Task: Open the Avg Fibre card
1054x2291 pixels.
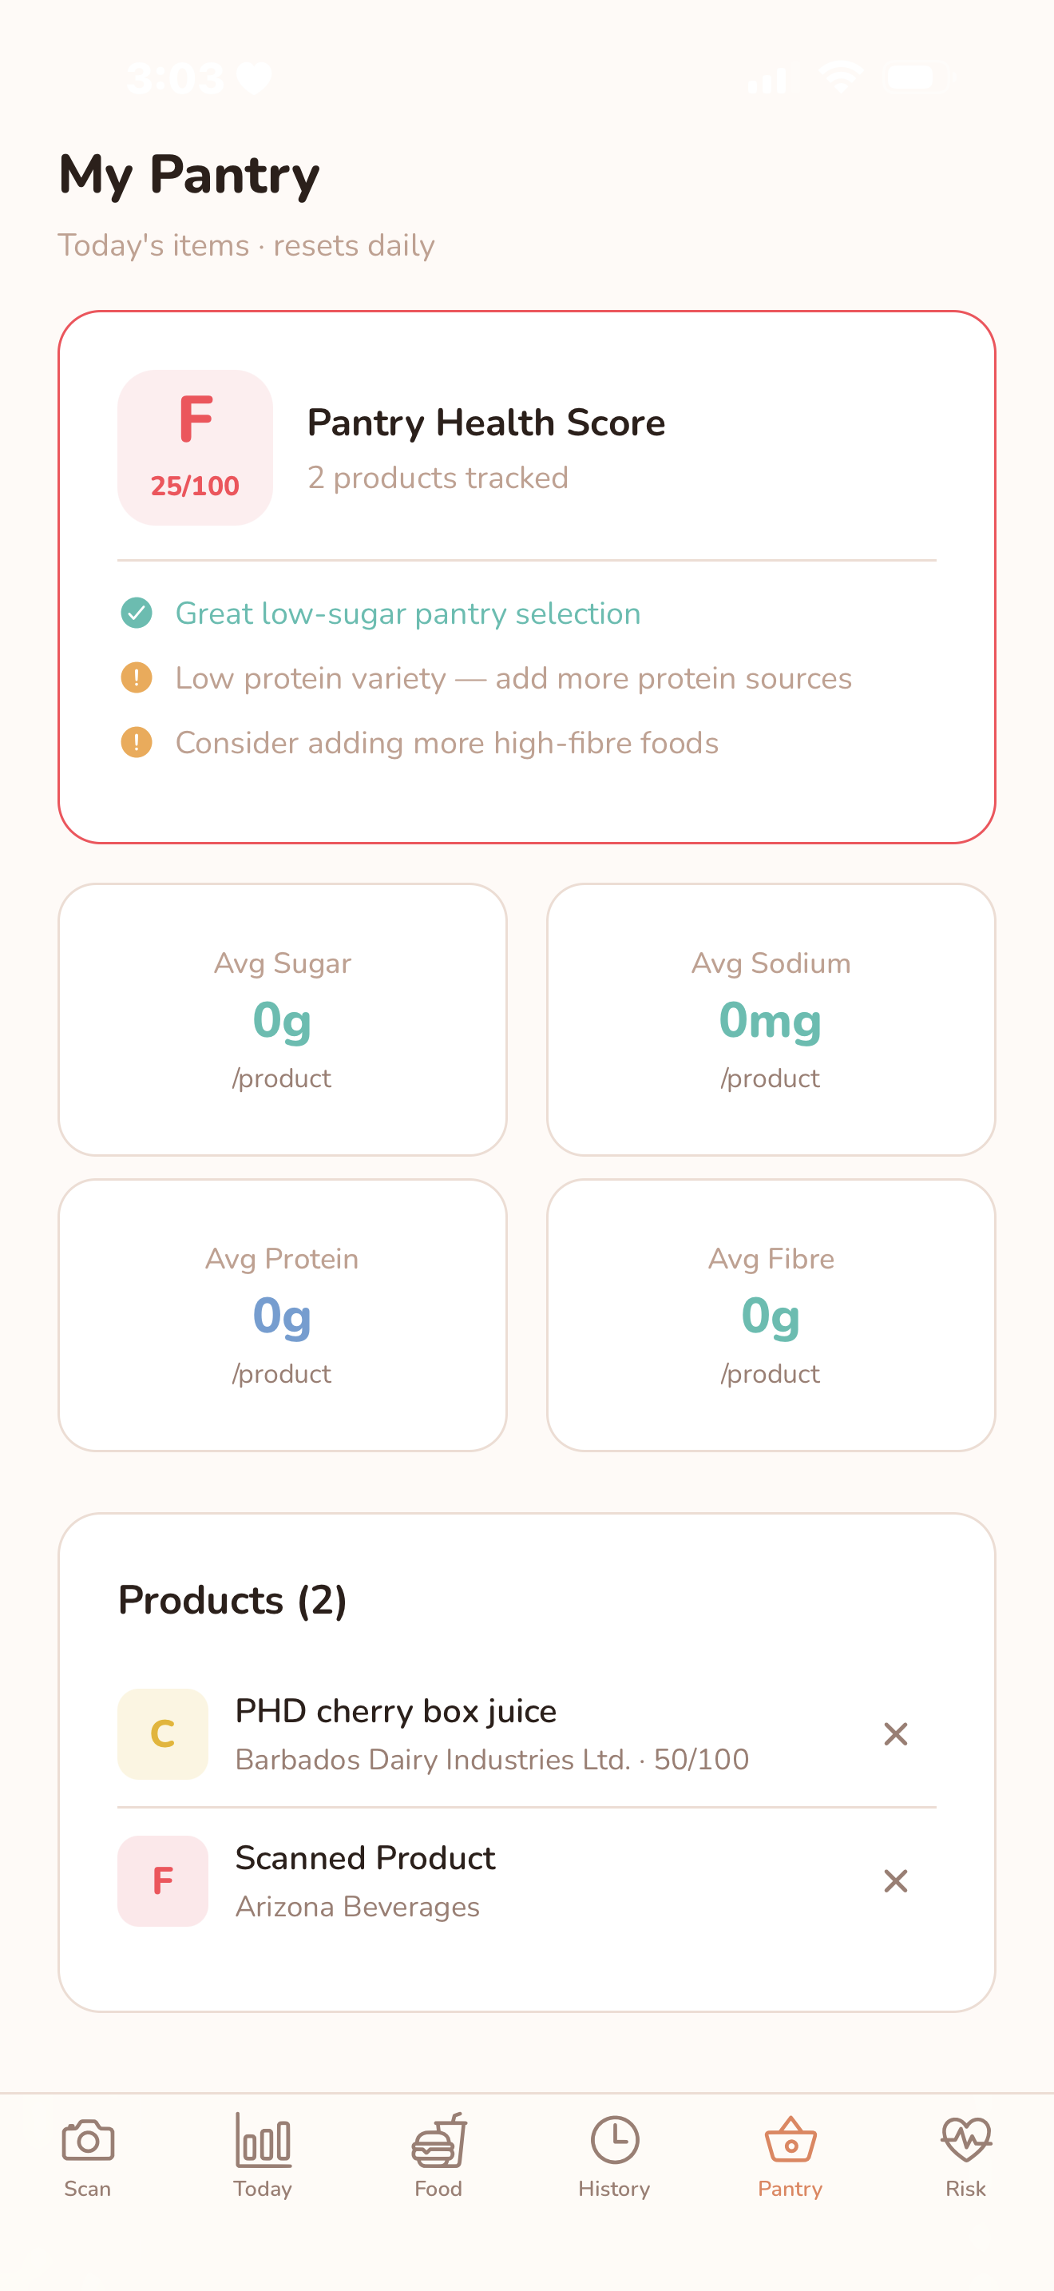Action: tap(771, 1315)
